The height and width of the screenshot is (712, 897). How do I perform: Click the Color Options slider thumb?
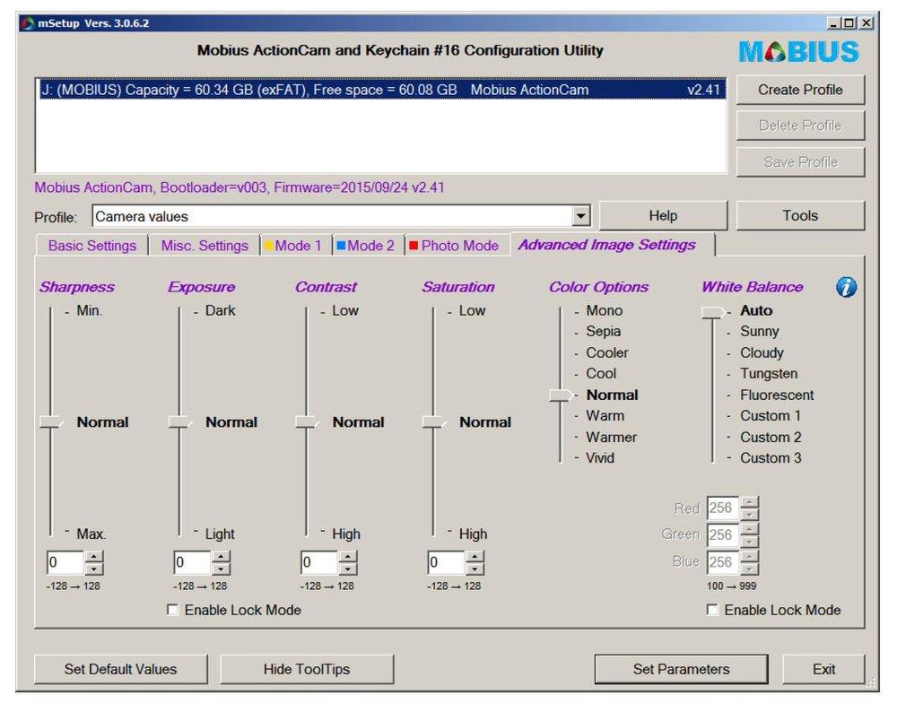[x=561, y=395]
